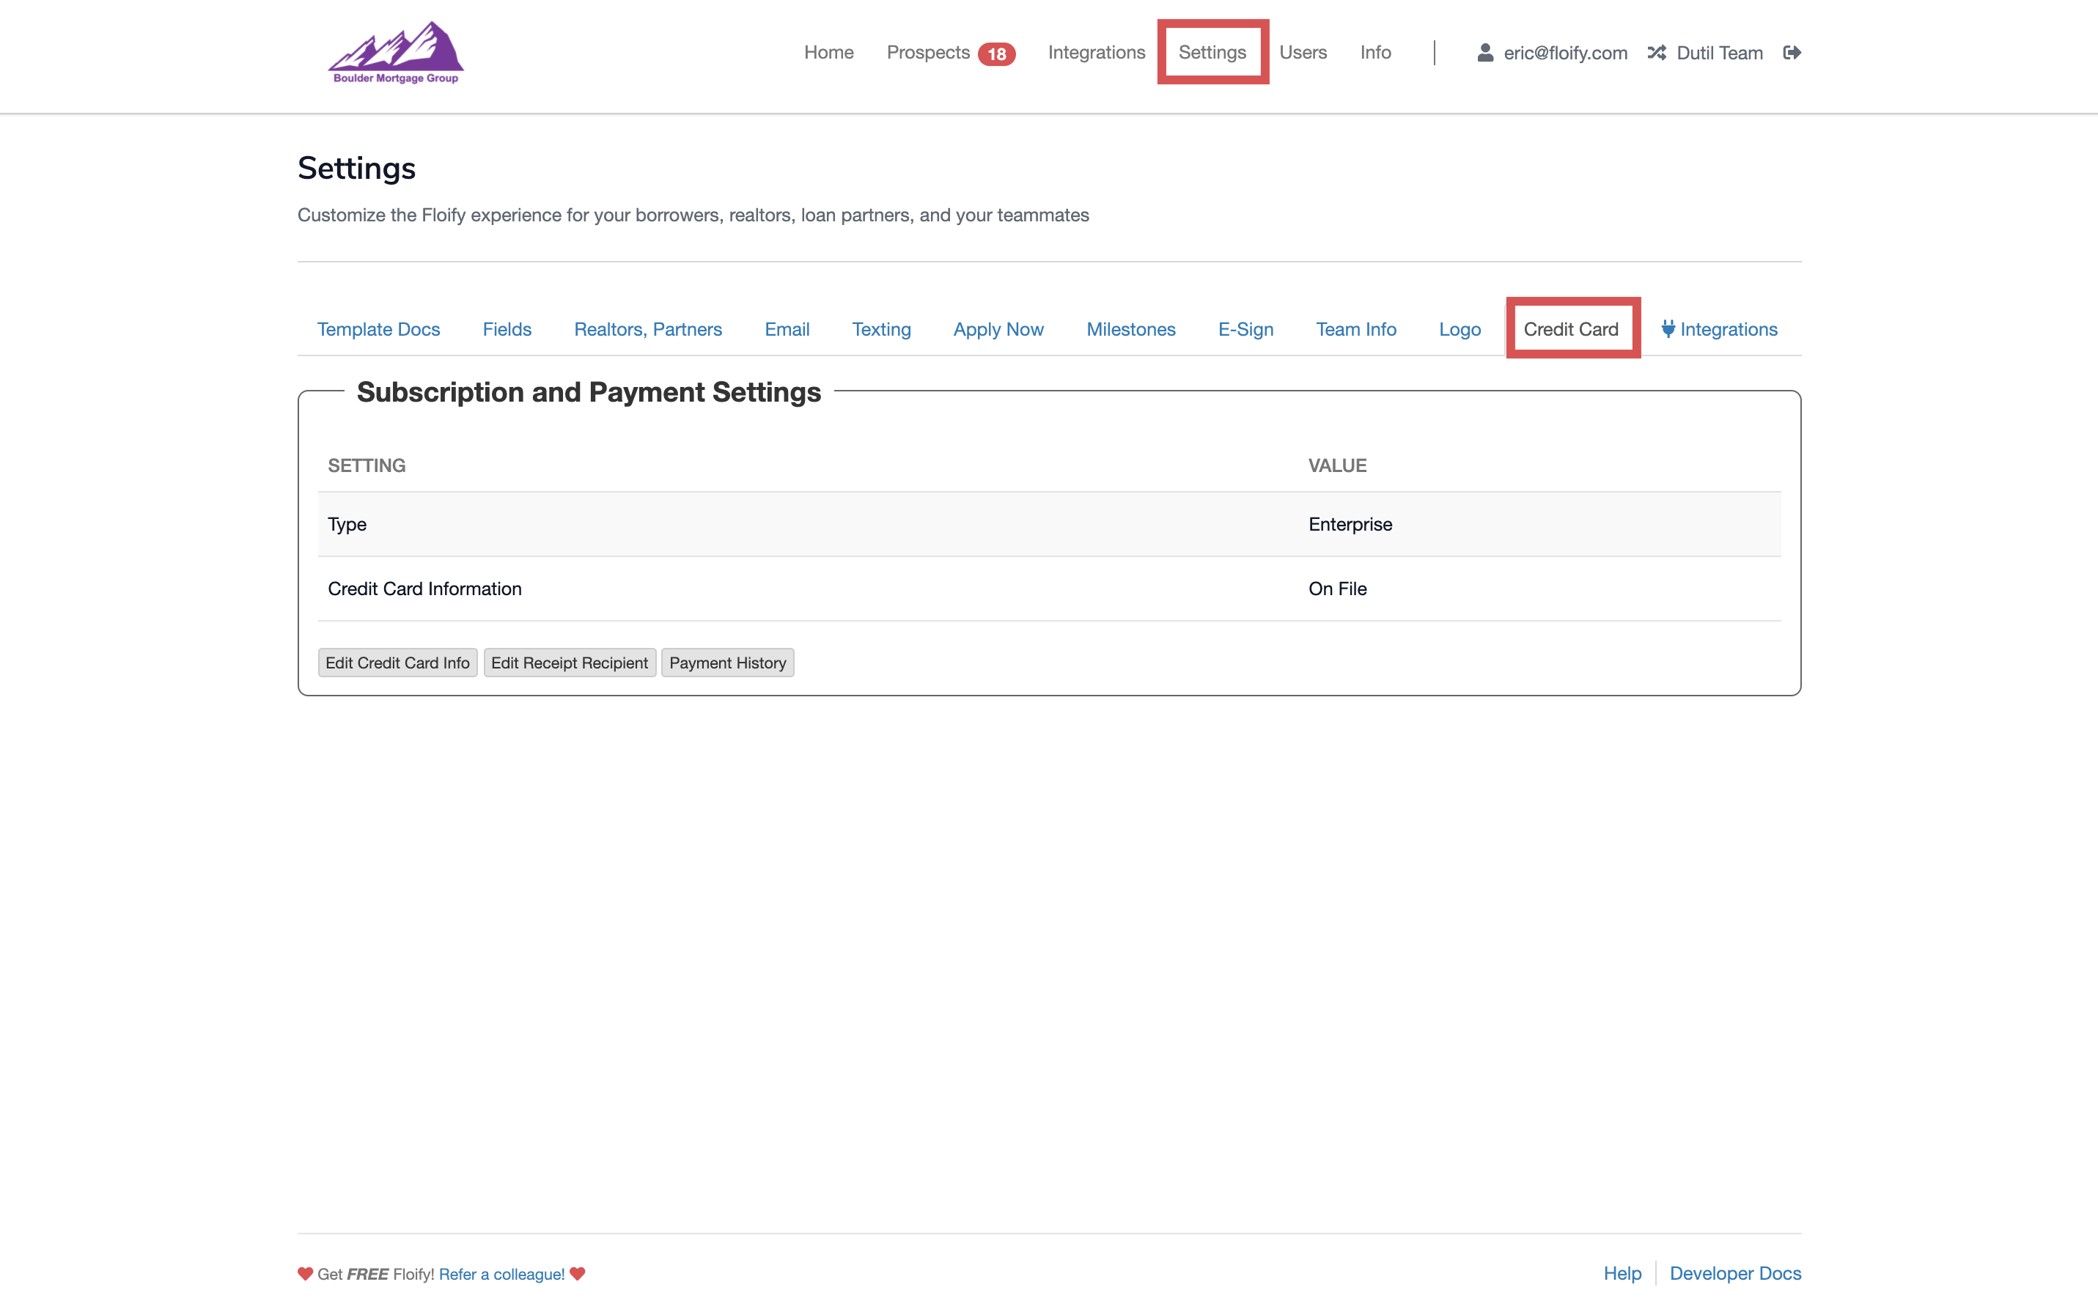Open the Realtors, Partners settings tab

pyautogui.click(x=647, y=330)
